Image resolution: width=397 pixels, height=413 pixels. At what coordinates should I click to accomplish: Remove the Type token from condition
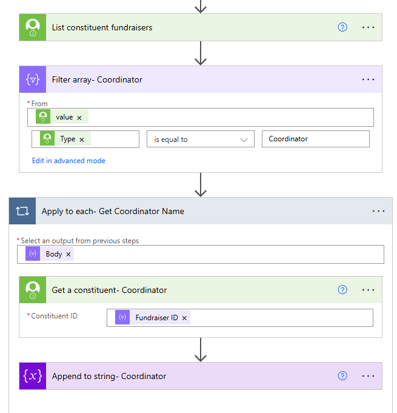click(x=82, y=139)
